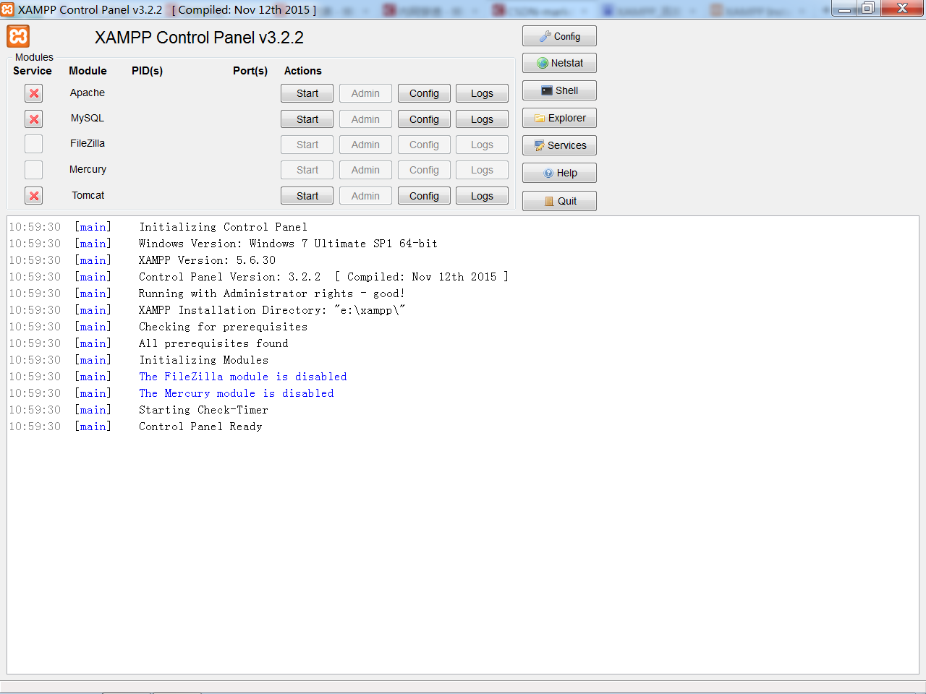Open the main Config wrench button
The height and width of the screenshot is (694, 926).
click(x=559, y=36)
